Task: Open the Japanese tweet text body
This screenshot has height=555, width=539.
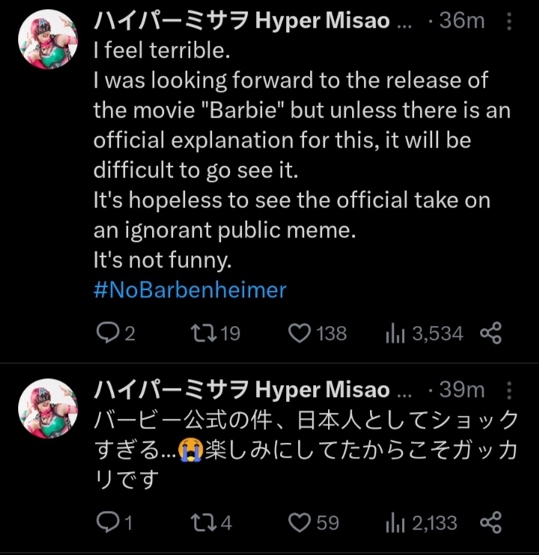Action: click(299, 449)
